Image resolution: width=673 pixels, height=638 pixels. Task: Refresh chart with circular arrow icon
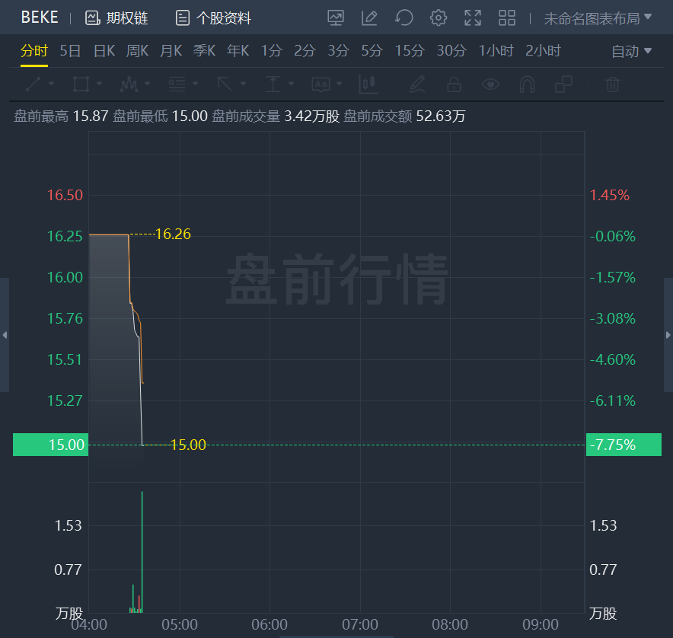(x=404, y=18)
